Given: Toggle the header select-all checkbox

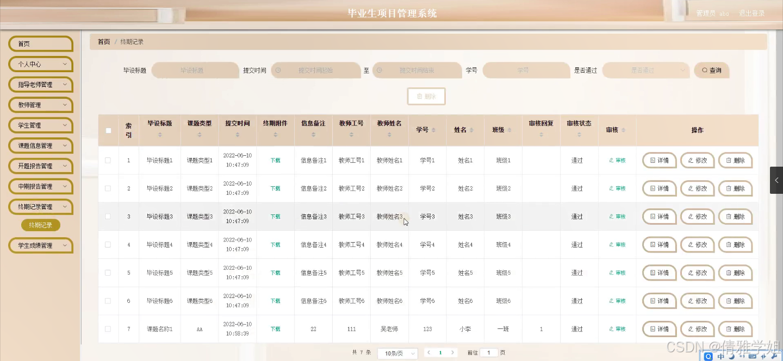Looking at the screenshot, I should point(108,130).
